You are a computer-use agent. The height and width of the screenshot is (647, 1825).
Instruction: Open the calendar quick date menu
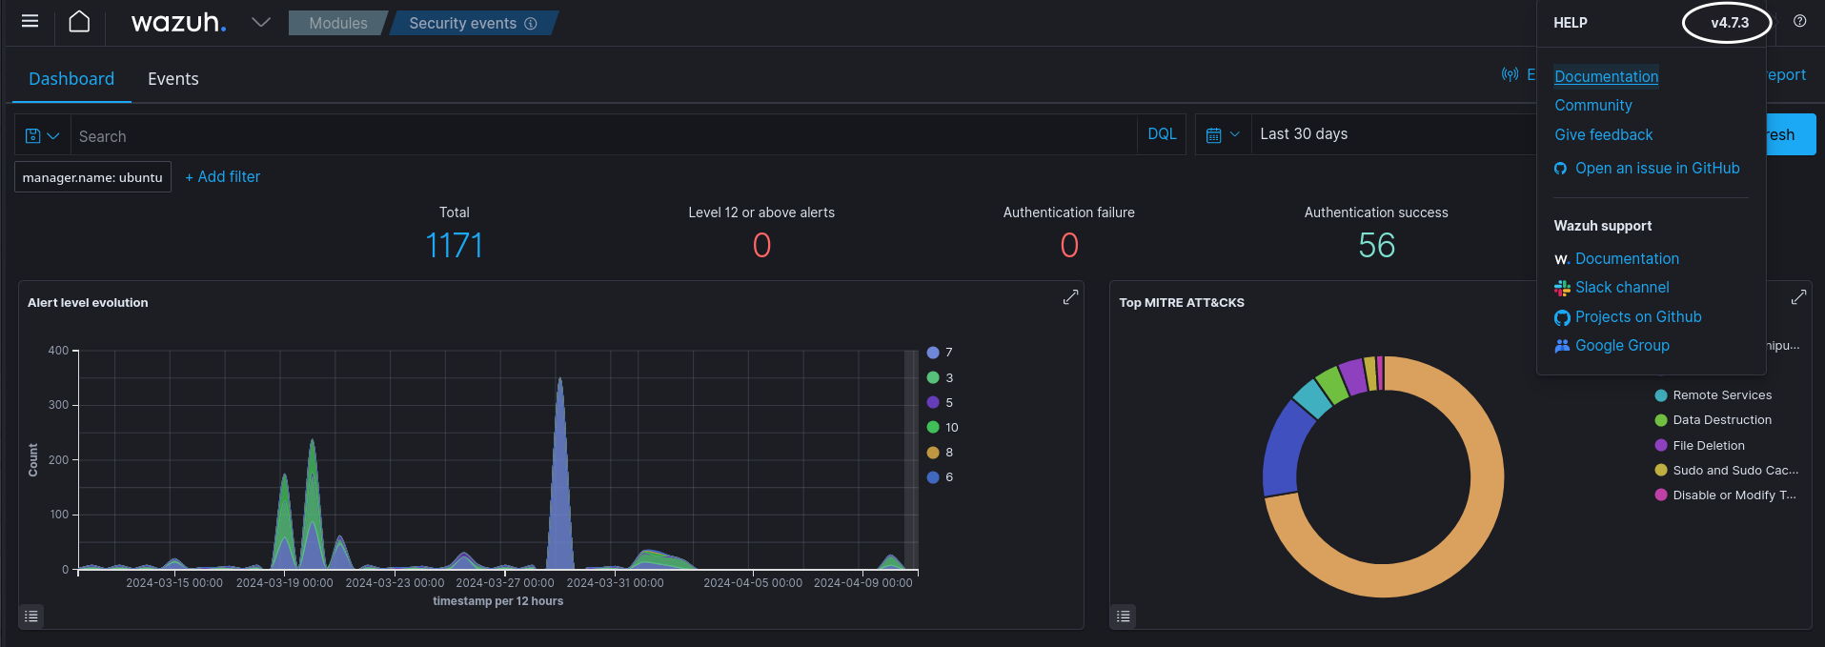[1223, 135]
